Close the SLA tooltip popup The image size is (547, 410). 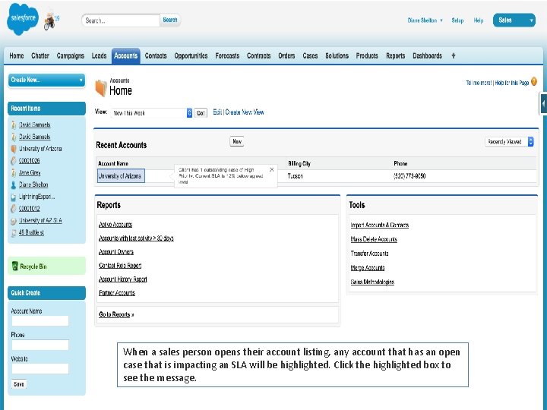(272, 169)
